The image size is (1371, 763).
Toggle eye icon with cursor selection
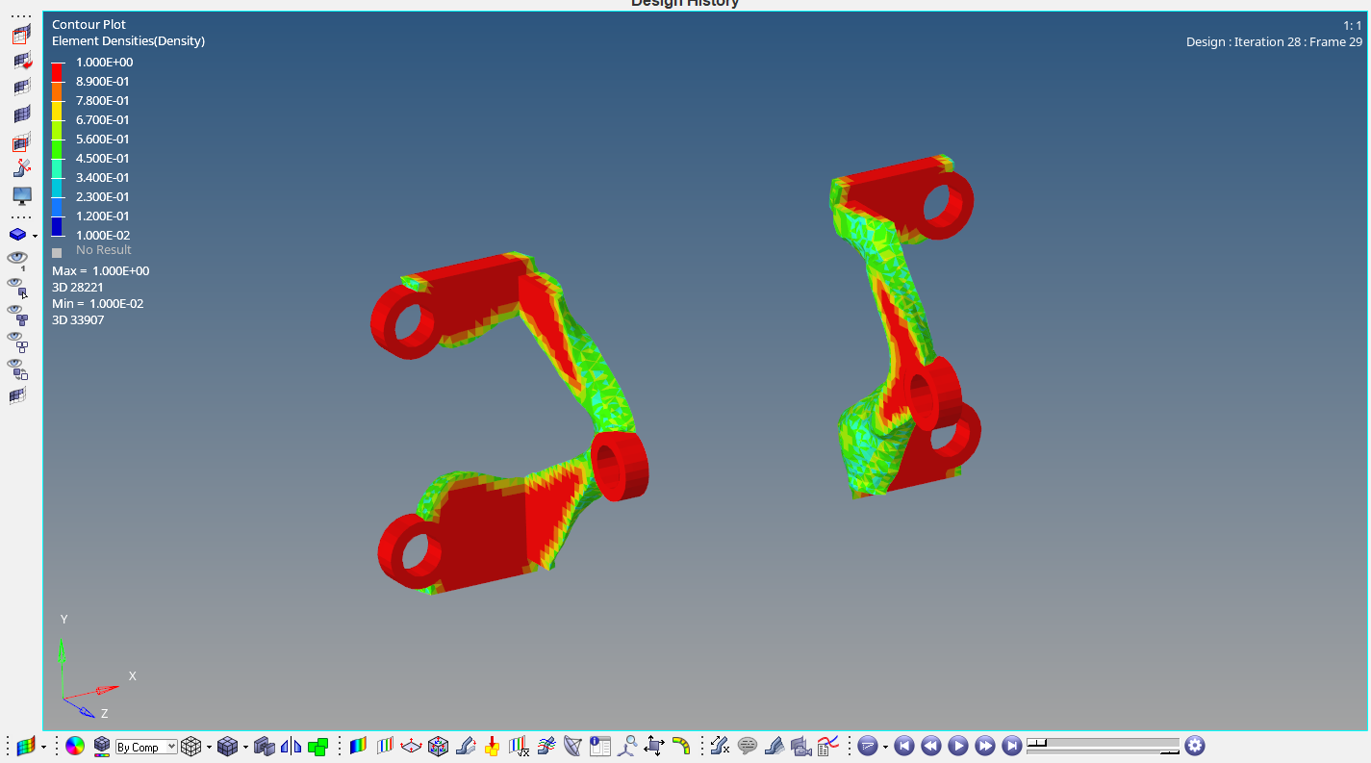(x=17, y=285)
